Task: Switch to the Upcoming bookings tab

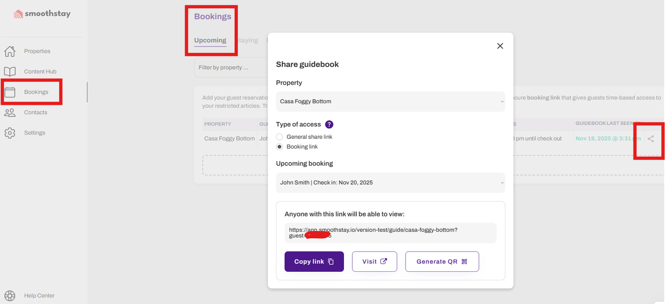Action: click(x=210, y=40)
